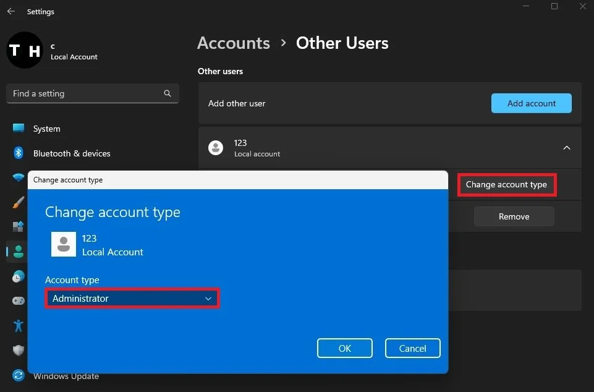Open the Personalization paintbrush icon
Viewport: 594px width, 392px height.
pos(18,202)
